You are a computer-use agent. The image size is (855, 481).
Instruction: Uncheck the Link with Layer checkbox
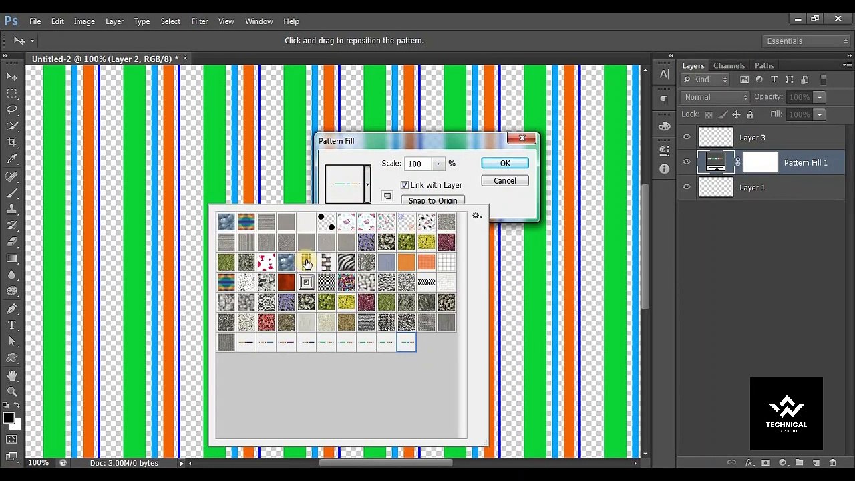point(405,185)
